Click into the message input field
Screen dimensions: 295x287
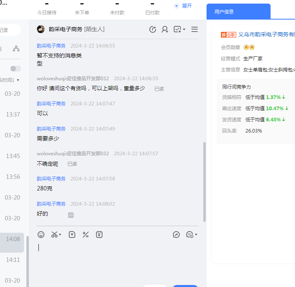116,255
